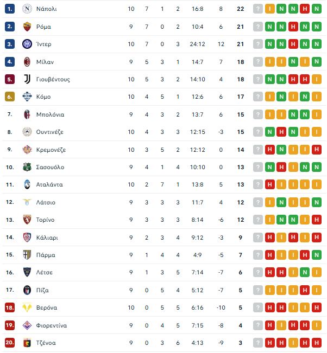Viewport: 327px width, 353px height.
Task: Click the red H result in Τορίνο row
Action: pyautogui.click(x=317, y=220)
